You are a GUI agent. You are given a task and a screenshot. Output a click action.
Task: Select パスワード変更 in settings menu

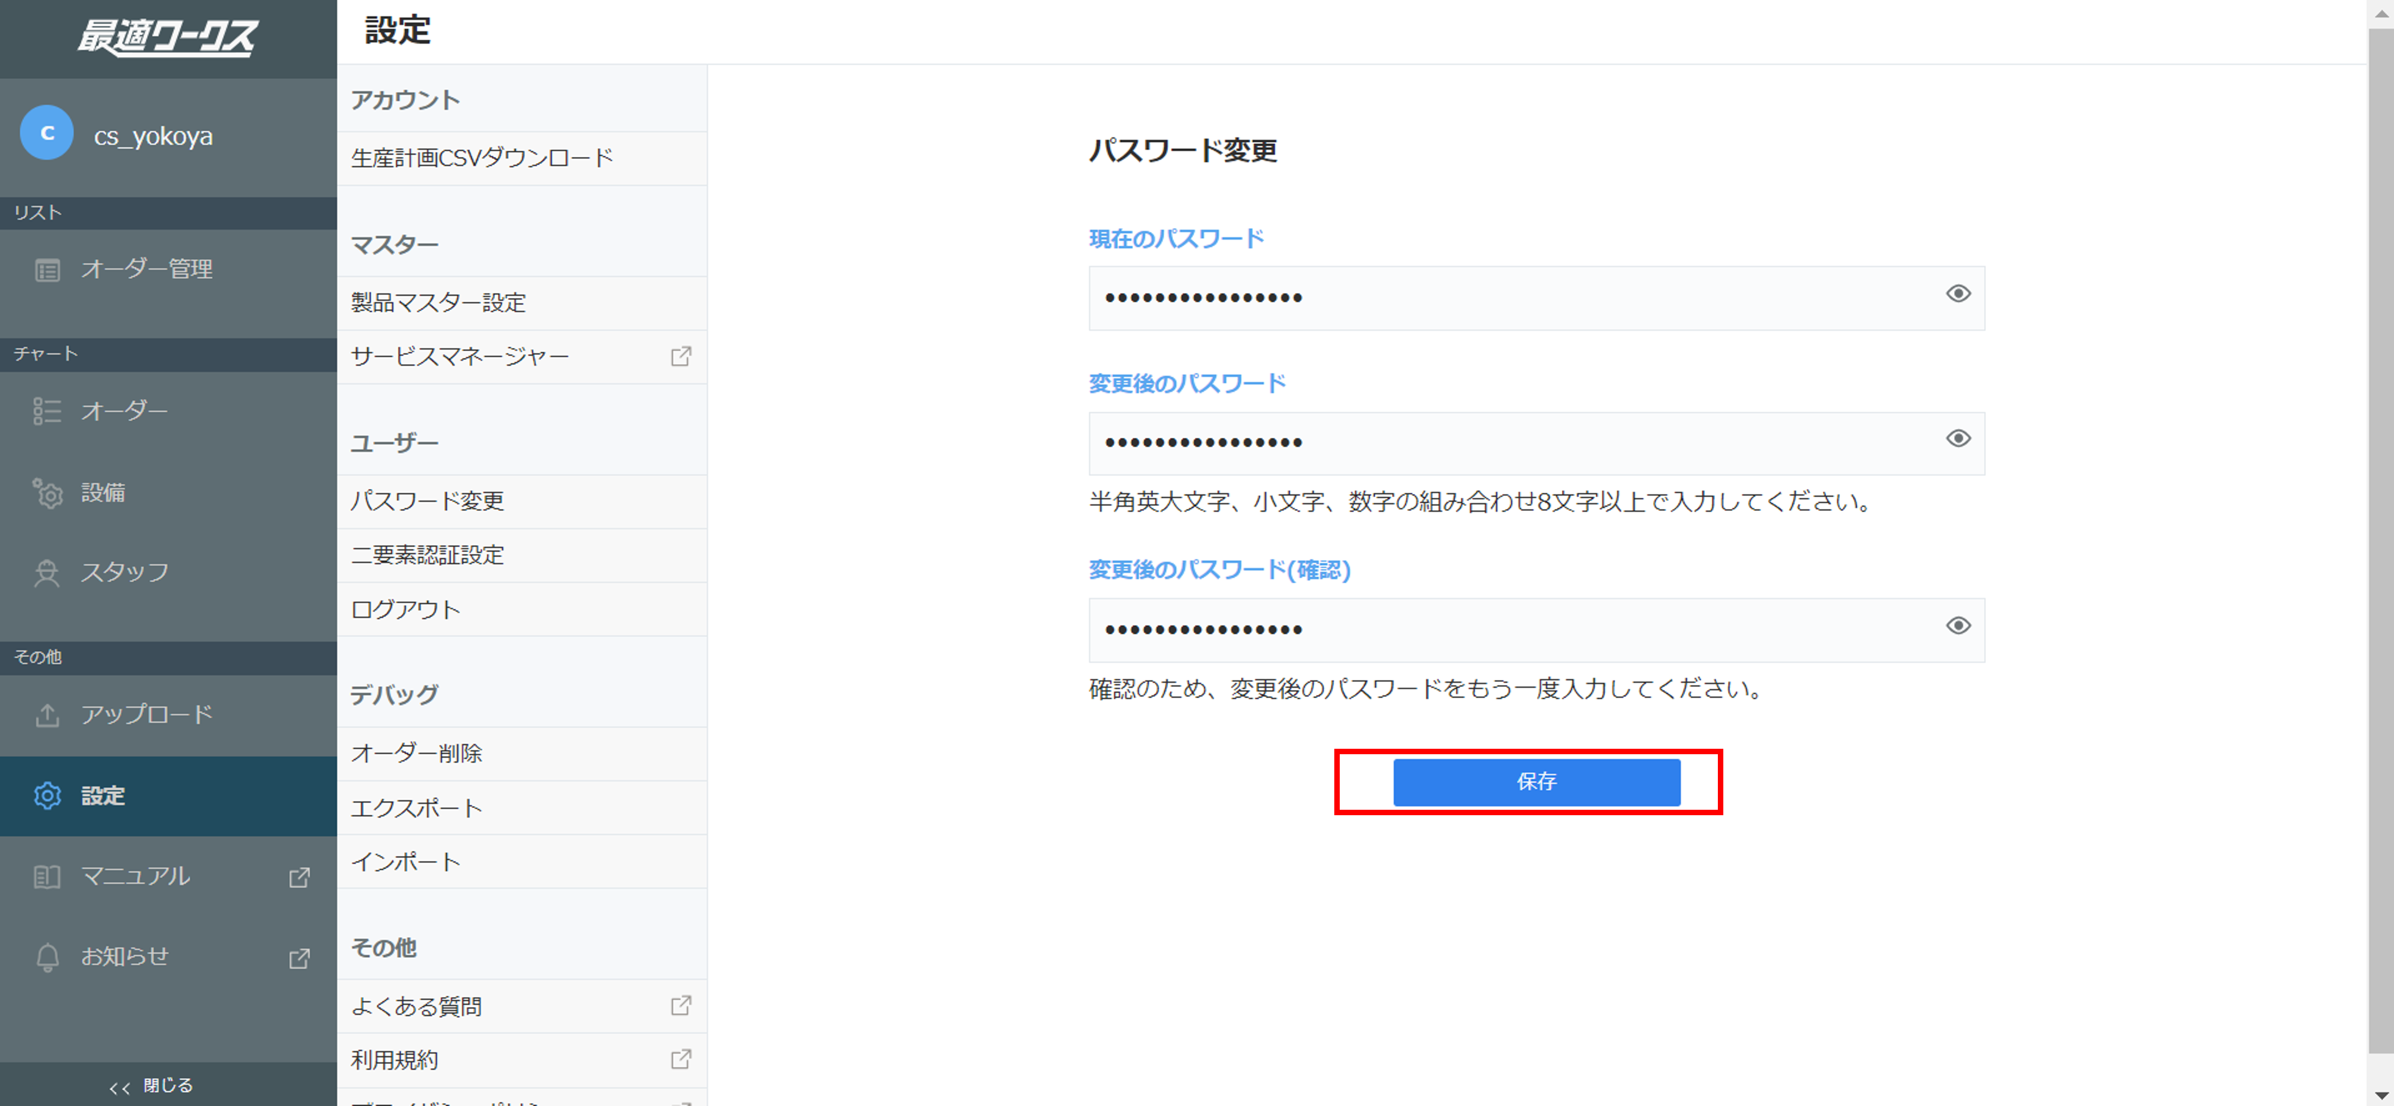[521, 502]
